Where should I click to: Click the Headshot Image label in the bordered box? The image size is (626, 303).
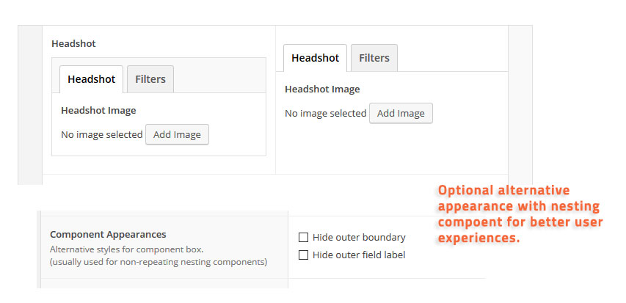(98, 111)
